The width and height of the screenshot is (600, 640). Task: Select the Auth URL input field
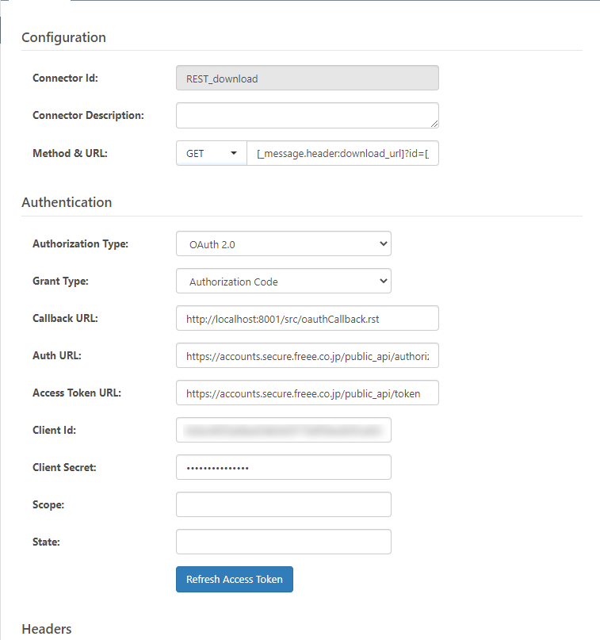click(x=307, y=356)
